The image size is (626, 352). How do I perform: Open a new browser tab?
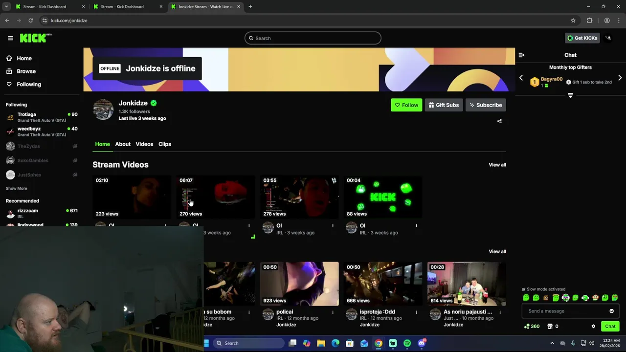(x=250, y=7)
